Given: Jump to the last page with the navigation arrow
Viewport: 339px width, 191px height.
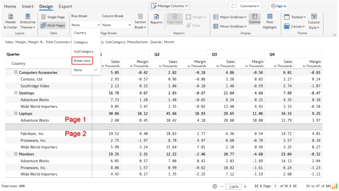Looking at the screenshot, I should (x=295, y=186).
